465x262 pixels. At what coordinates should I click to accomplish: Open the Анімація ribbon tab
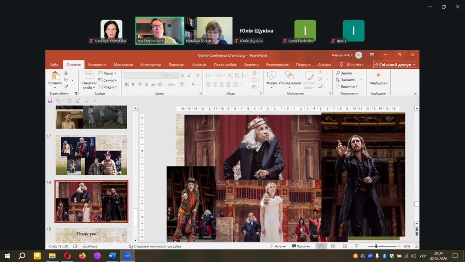199,65
